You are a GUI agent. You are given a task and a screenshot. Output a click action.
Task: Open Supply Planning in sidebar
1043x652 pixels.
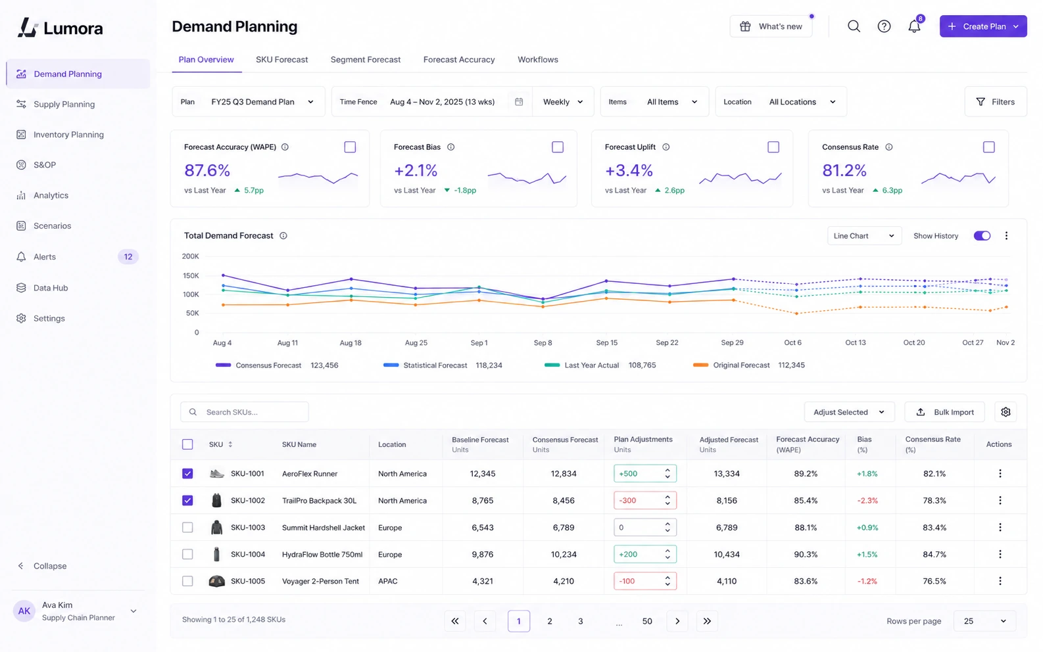coord(78,105)
